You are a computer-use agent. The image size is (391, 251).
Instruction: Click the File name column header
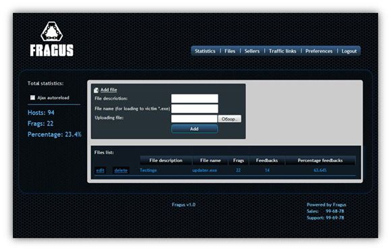click(x=210, y=161)
